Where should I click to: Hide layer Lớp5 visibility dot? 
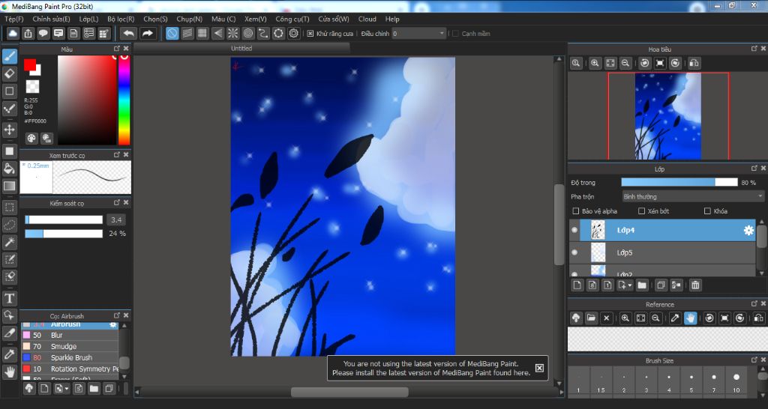click(574, 252)
